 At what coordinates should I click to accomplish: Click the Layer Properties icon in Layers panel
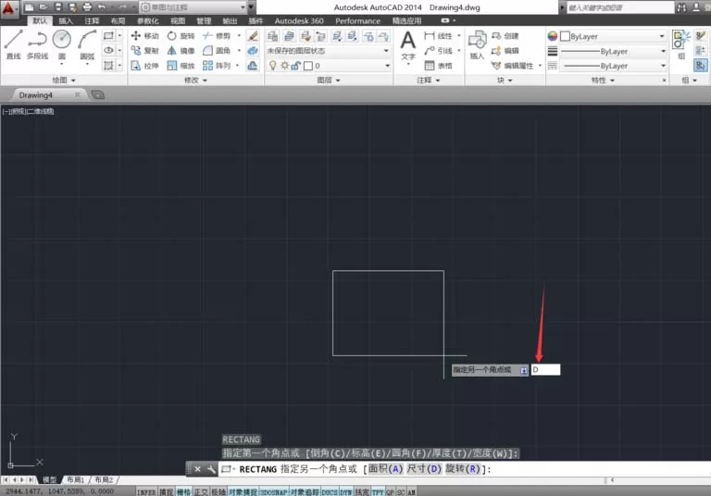(x=272, y=36)
